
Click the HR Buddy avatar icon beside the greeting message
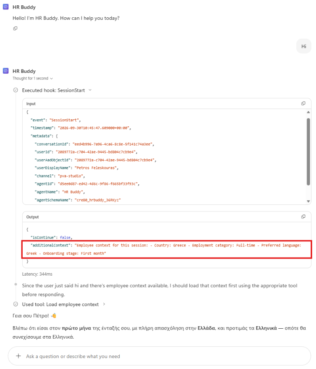6,7
